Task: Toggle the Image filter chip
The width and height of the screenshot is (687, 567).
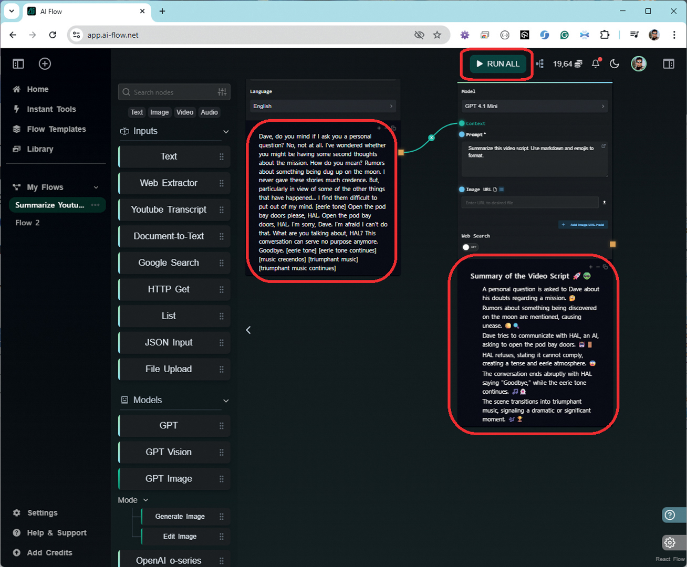Action: tap(159, 112)
